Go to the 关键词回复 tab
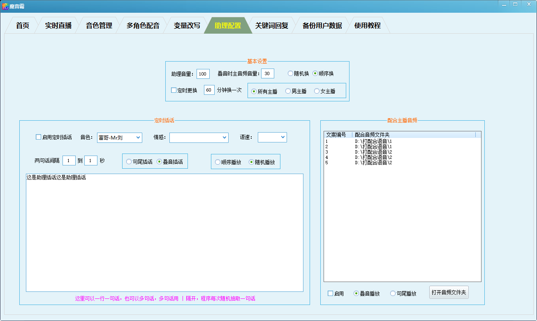Viewport: 537px width, 321px height. tap(271, 25)
